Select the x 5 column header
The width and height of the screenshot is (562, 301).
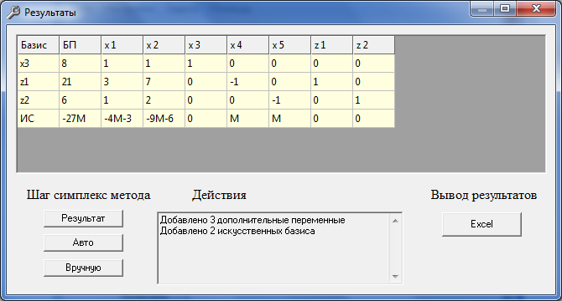[x=289, y=45]
